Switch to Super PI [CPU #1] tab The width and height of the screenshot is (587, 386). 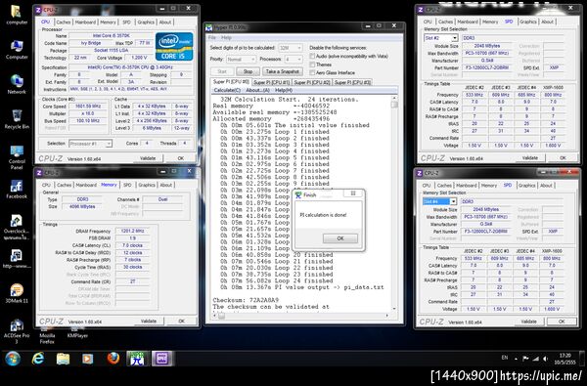(x=271, y=82)
